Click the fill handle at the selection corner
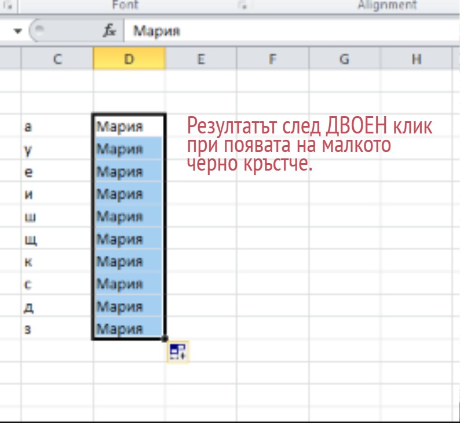460x423 pixels. pyautogui.click(x=165, y=339)
